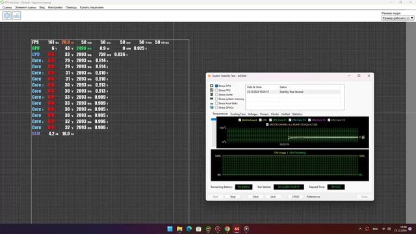Open the Элемент сцены menu
Screen dimensions: 416x234
(x=25, y=7)
